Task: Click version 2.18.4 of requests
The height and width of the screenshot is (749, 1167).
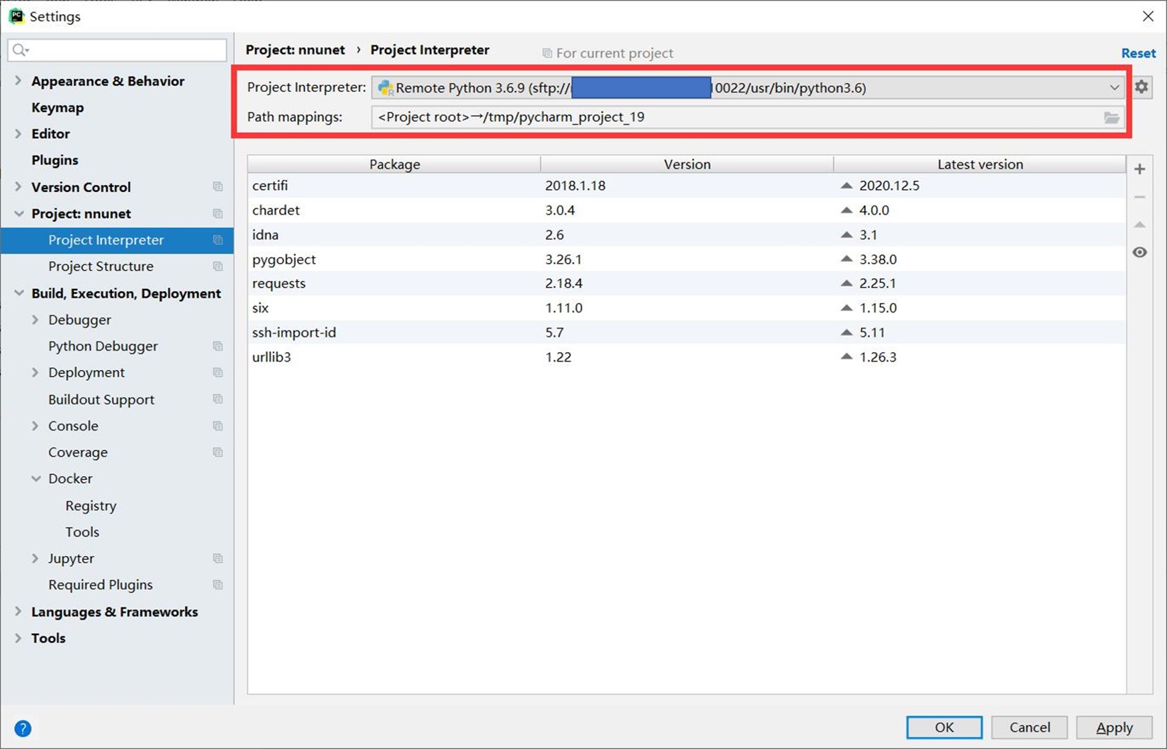Action: [564, 283]
